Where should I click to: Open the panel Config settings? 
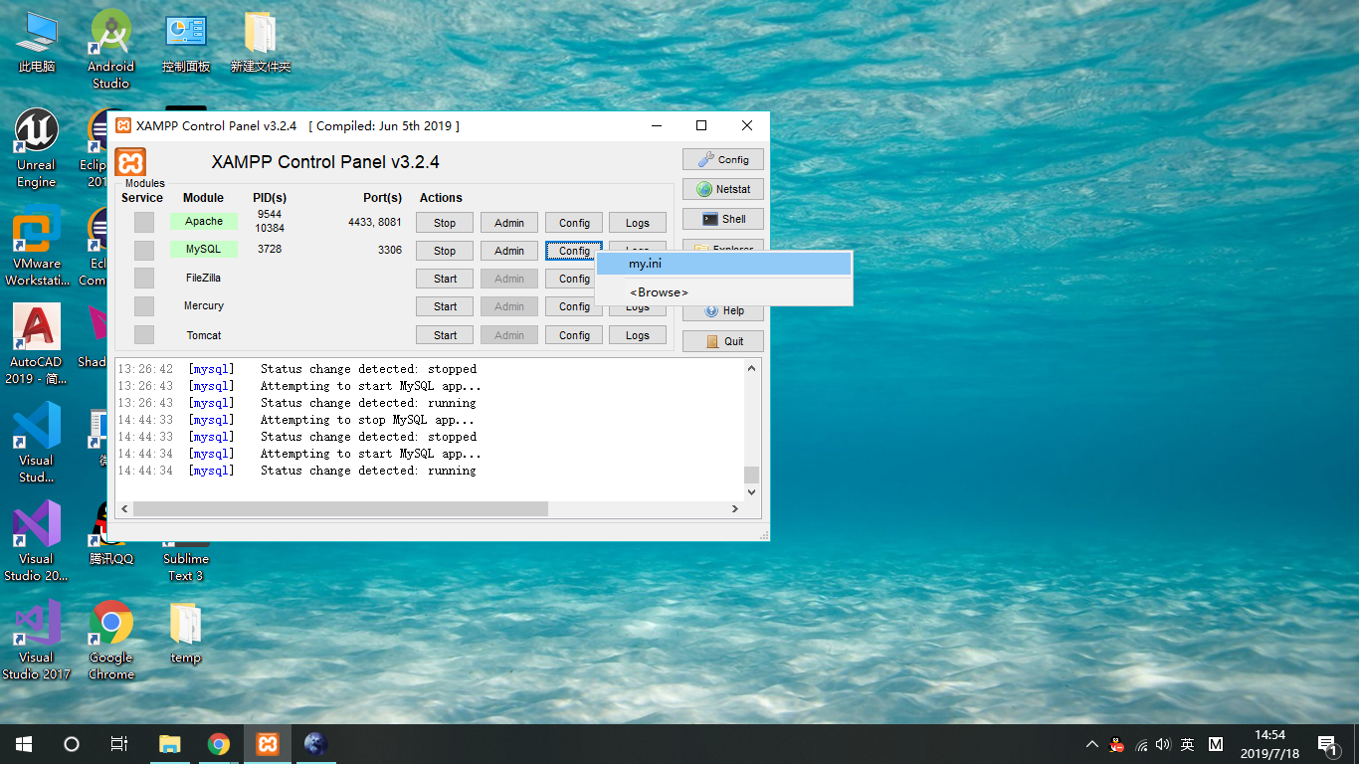point(722,159)
